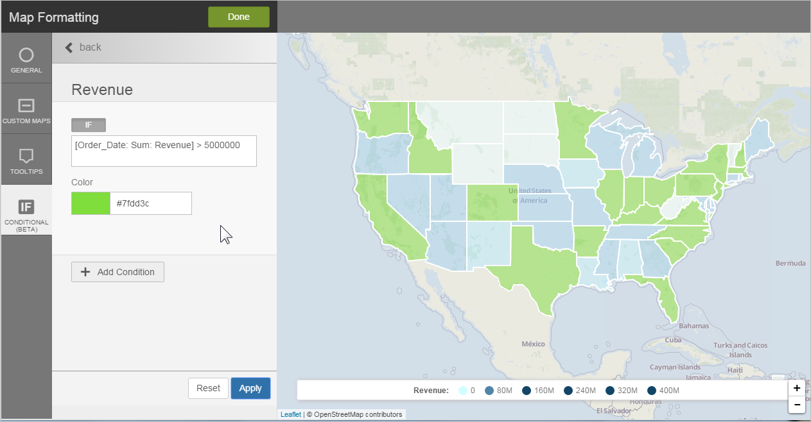Screen dimensions: 811x422
Task: Click the gray IF condition badge
Action: coord(89,125)
